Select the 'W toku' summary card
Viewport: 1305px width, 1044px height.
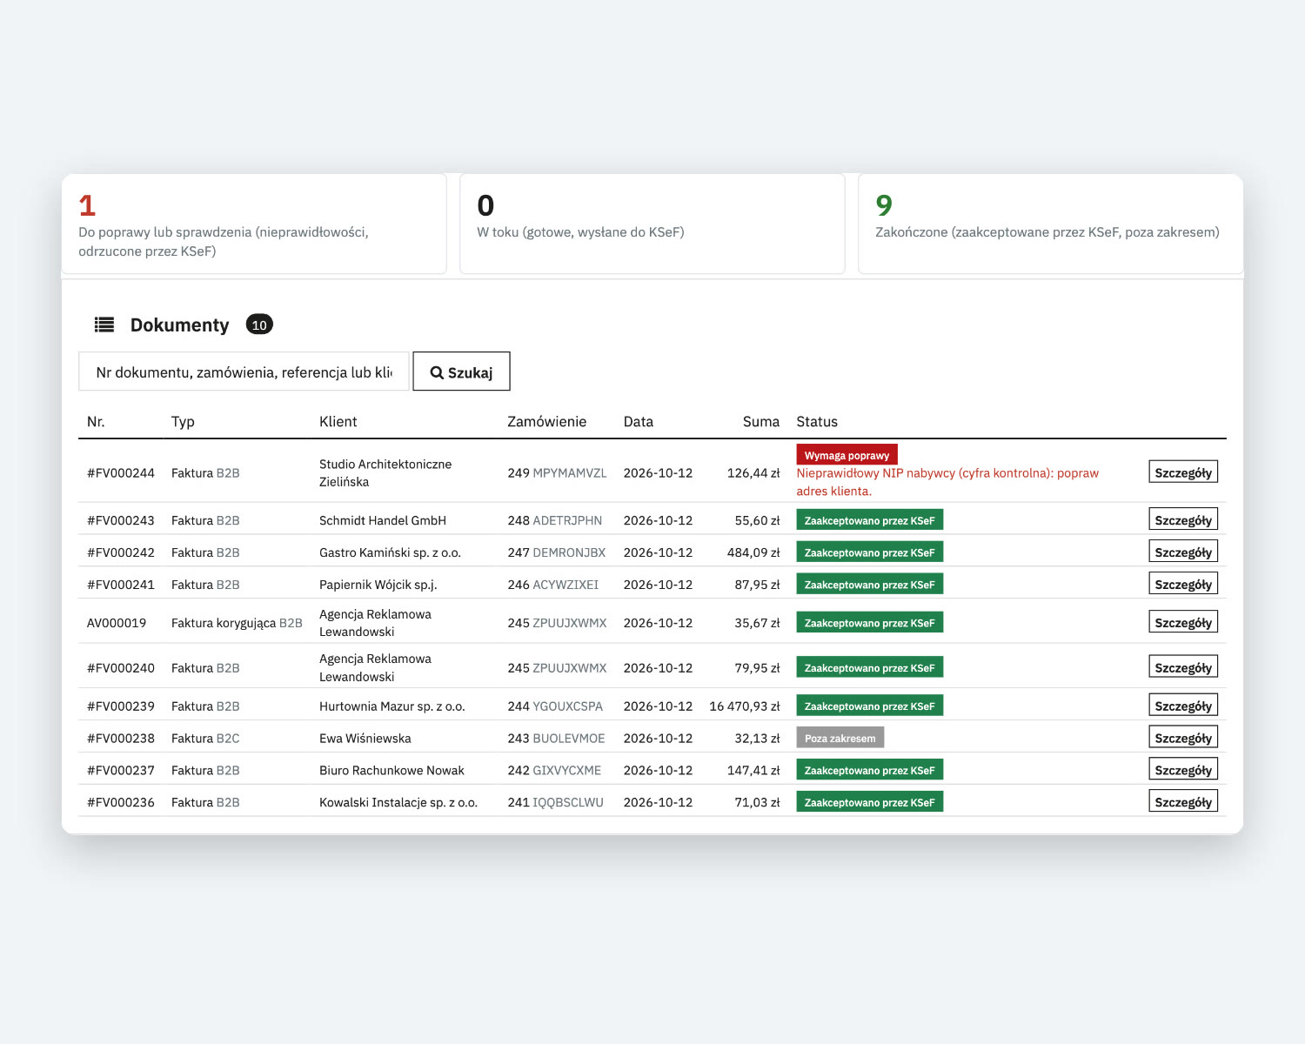coord(652,224)
